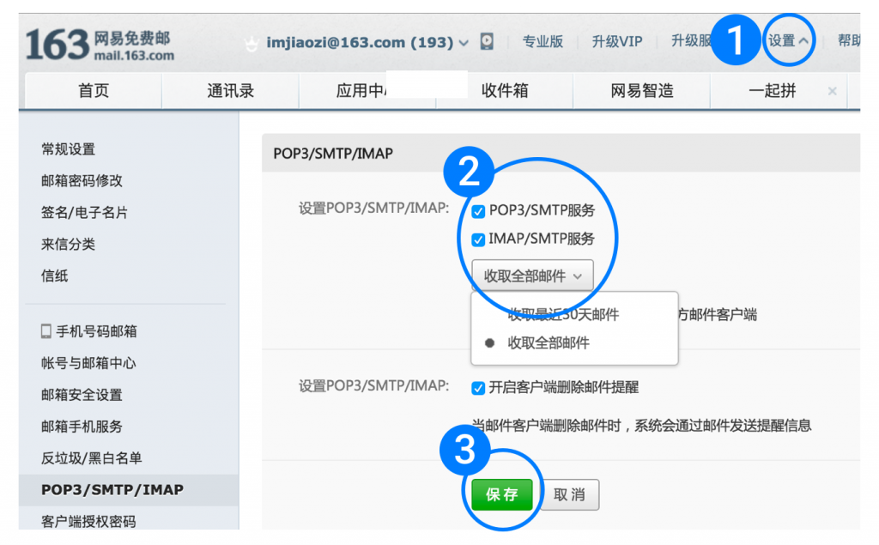Screen dimensions: 879x545
Task: Choose 收取全部邮件 option in the list
Action: (x=549, y=343)
